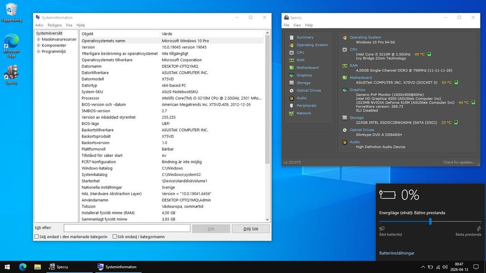Enable 'Sök endast i den markerade kategorin' checkbox

point(36,237)
